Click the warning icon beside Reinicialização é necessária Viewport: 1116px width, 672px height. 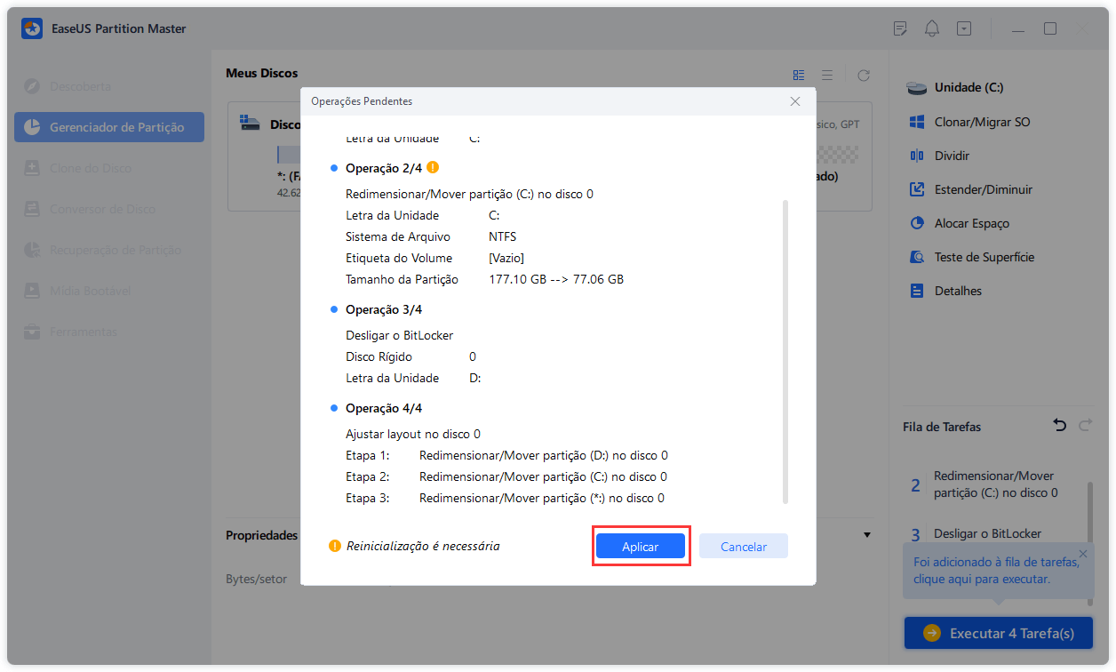point(335,546)
